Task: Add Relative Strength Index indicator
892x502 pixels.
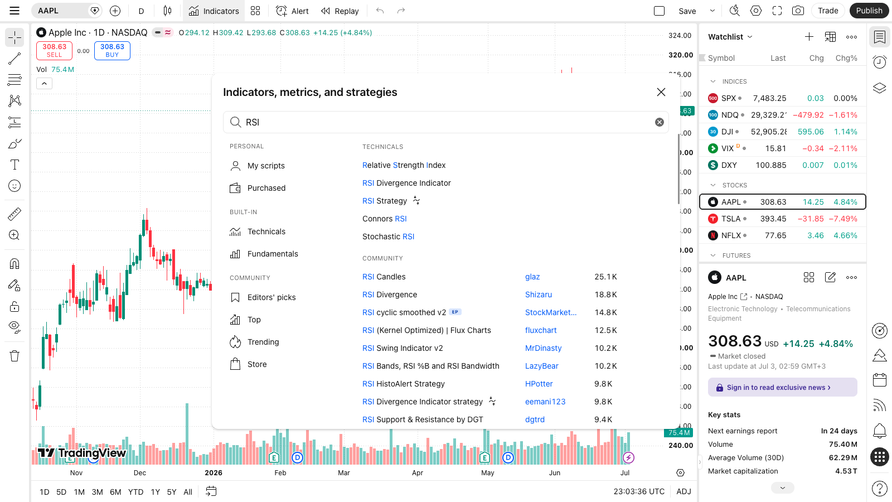Action: pos(404,165)
